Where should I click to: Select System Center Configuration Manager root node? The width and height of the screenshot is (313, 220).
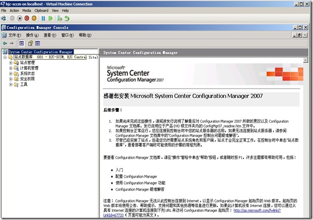click(x=40, y=52)
